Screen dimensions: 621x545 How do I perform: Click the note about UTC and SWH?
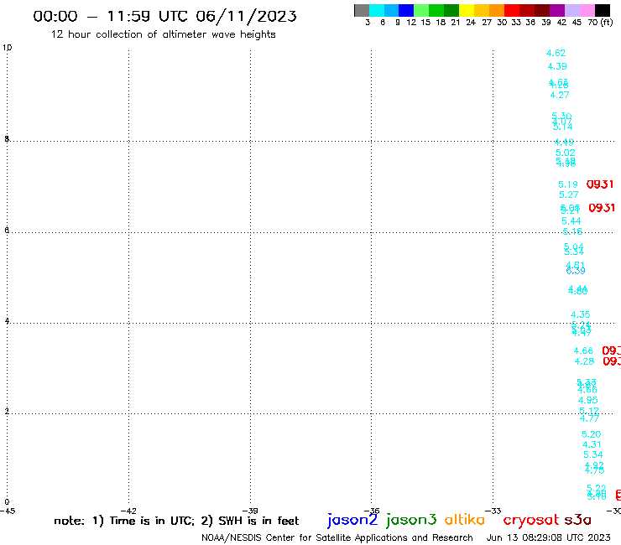(x=176, y=521)
